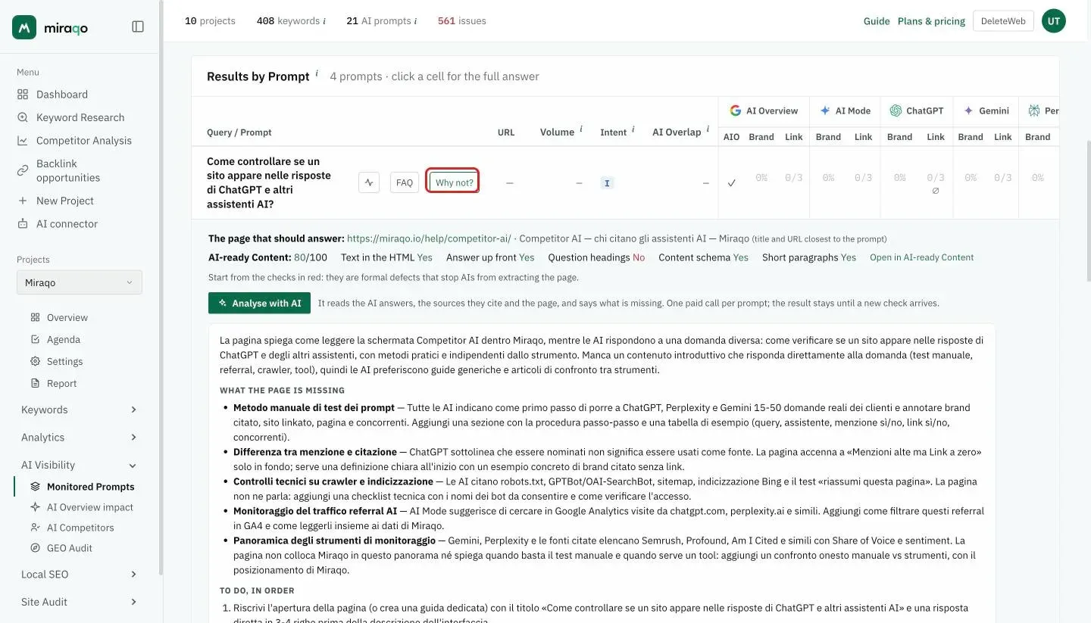Image resolution: width=1091 pixels, height=623 pixels.
Task: Click the Why not? button
Action: [x=453, y=182]
